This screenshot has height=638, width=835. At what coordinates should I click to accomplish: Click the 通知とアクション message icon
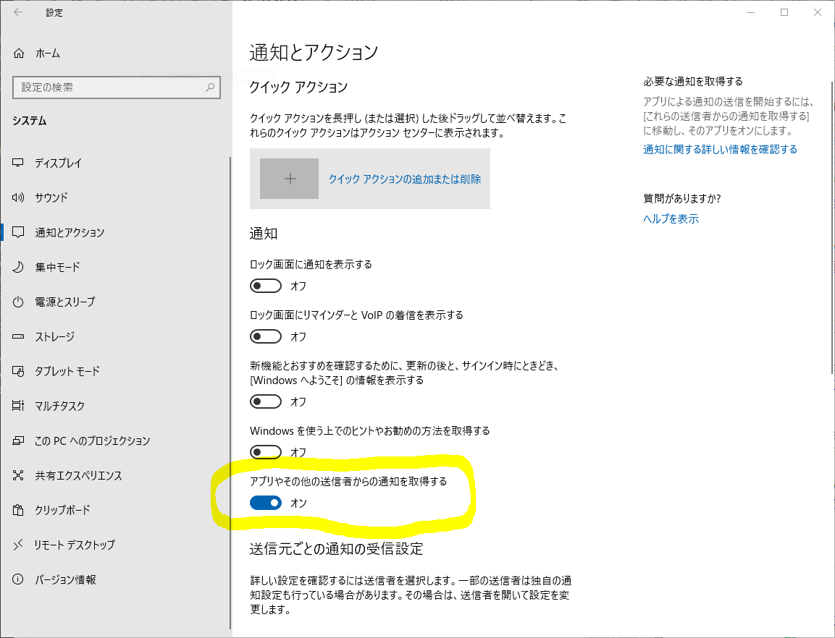18,232
